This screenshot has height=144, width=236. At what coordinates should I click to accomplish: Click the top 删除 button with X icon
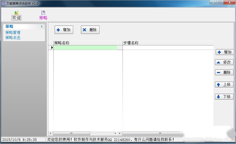(x=90, y=30)
